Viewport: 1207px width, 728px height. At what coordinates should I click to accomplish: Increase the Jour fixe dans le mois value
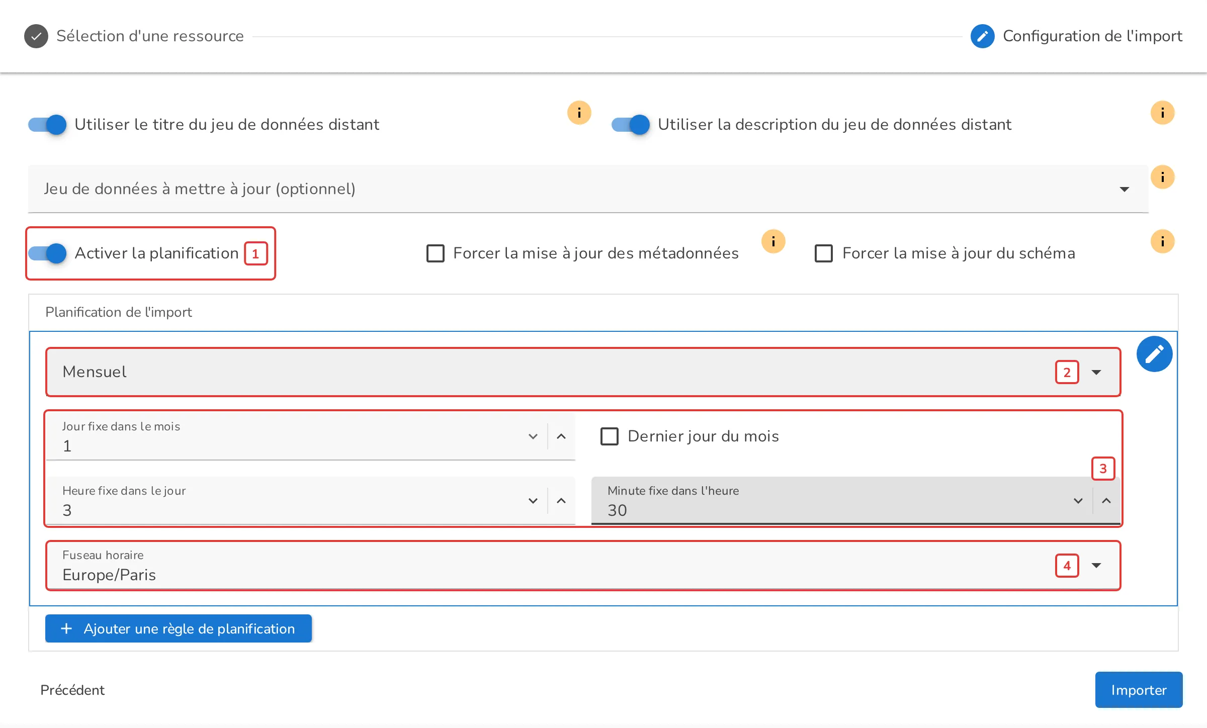tap(561, 436)
